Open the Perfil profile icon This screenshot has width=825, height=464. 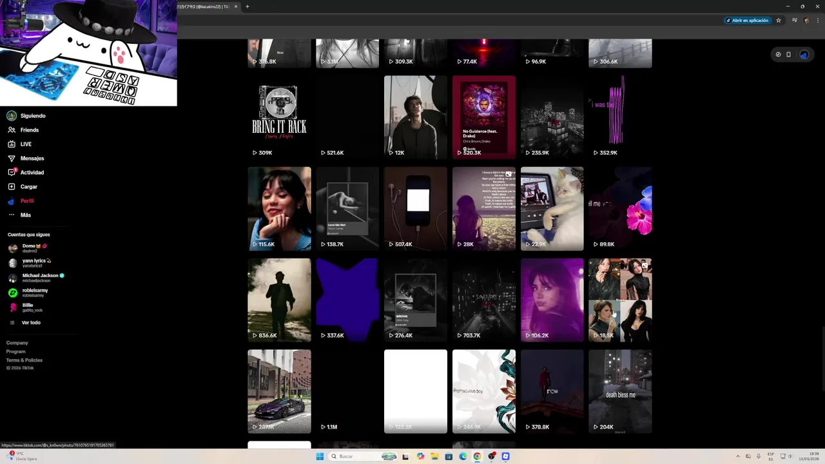(11, 201)
